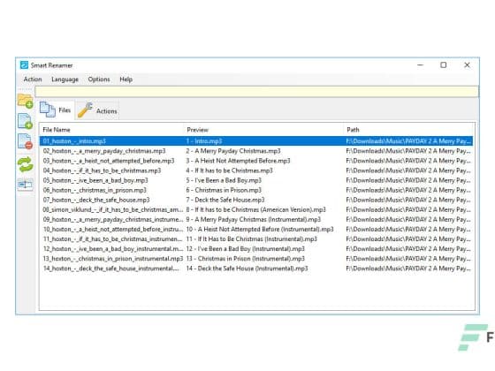The width and height of the screenshot is (495, 371).
Task: Click preview '2 - A Merry Payday Christmas.mp3'
Action: (x=233, y=151)
